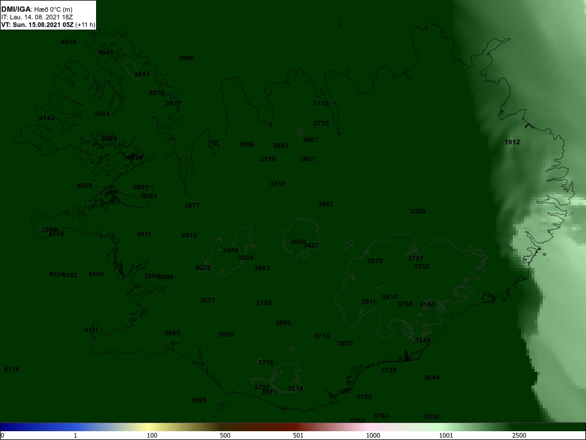Click the map value 4106

tap(96, 274)
